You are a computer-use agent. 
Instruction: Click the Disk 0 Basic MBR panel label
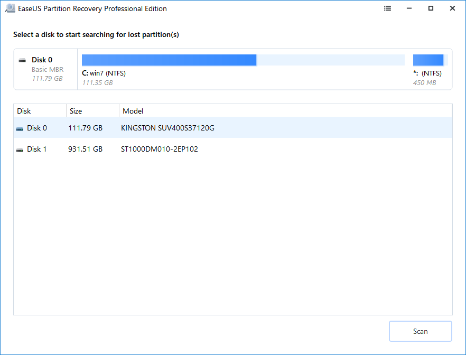(47, 69)
